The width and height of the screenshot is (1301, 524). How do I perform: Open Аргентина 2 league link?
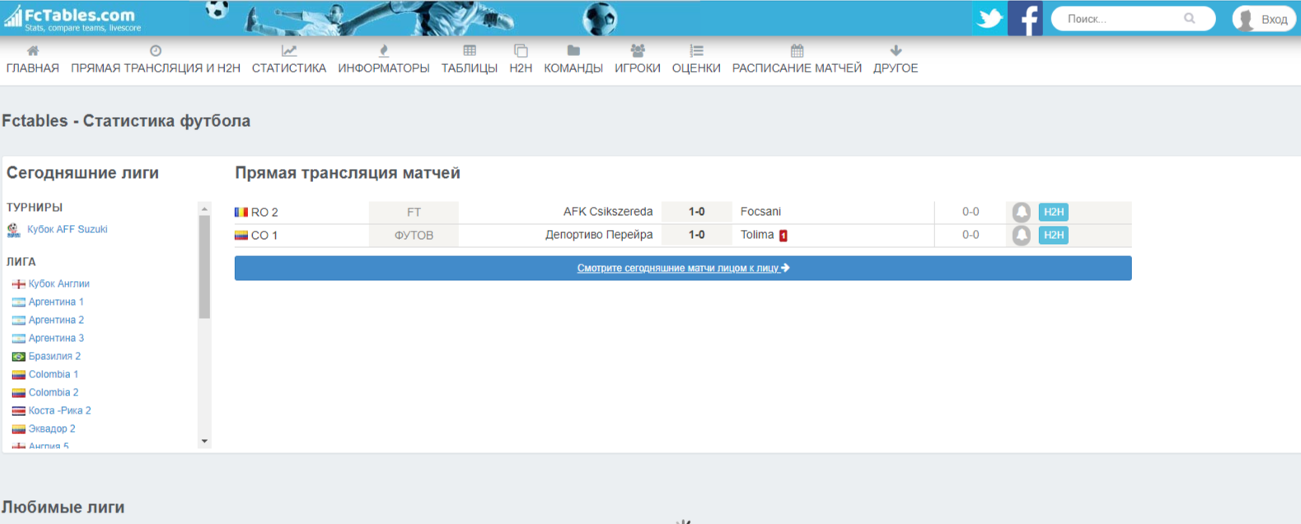(x=56, y=320)
